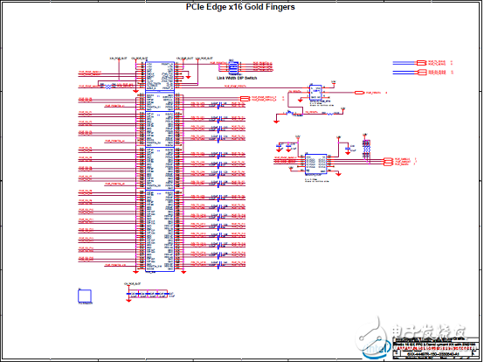Click the 'Link Width DIP Switch' label
The width and height of the screenshot is (484, 362).
237,78
